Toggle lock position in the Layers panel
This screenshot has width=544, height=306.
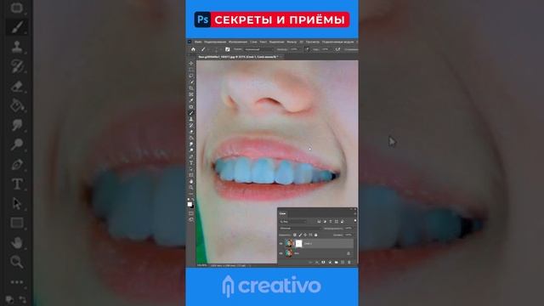(x=305, y=235)
